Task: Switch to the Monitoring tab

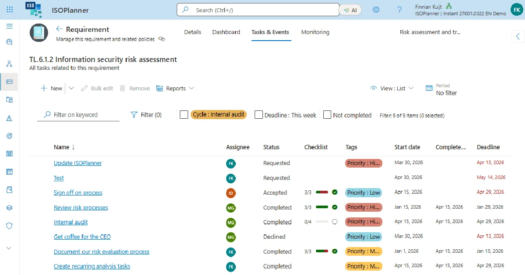Action: (315, 32)
